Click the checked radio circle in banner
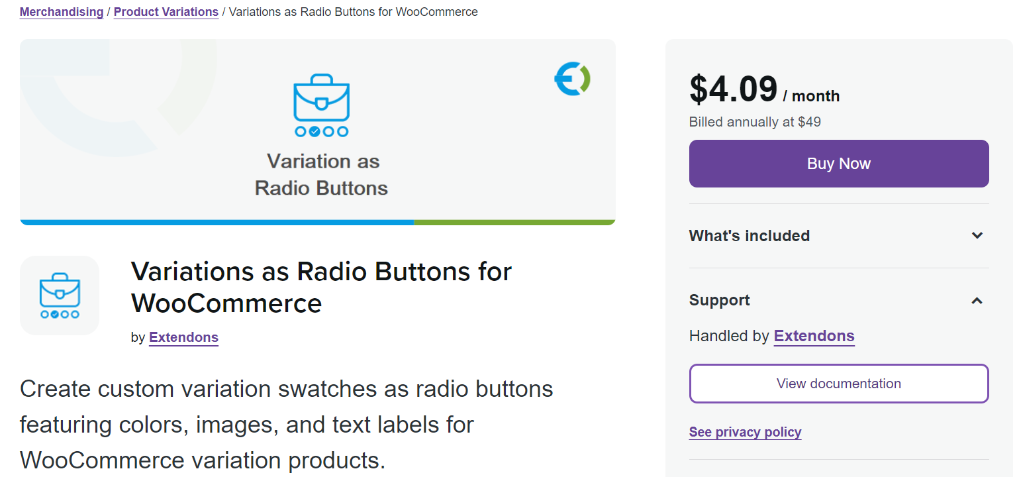The height and width of the screenshot is (477, 1019). (x=315, y=131)
